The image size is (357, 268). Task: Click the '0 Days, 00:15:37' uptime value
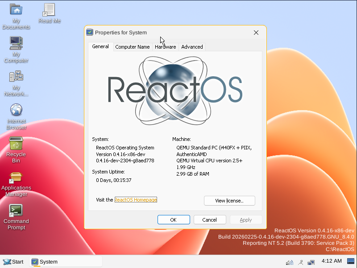pyautogui.click(x=114, y=180)
